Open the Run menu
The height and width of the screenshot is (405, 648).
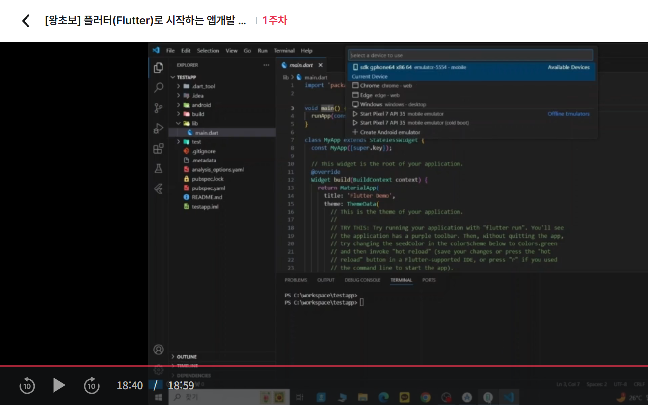pos(263,51)
